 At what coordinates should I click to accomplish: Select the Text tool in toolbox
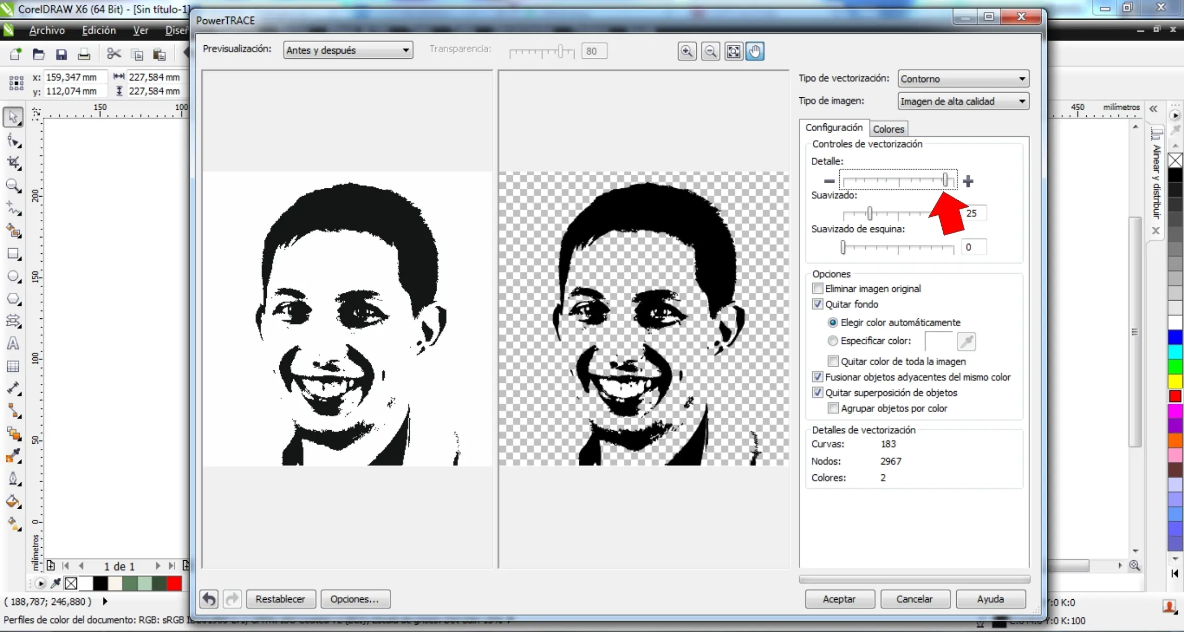[13, 344]
